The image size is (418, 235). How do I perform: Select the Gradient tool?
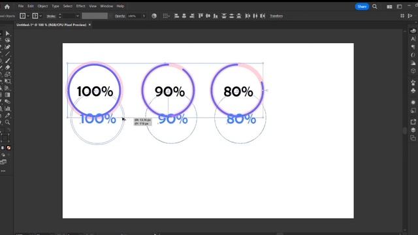7,95
